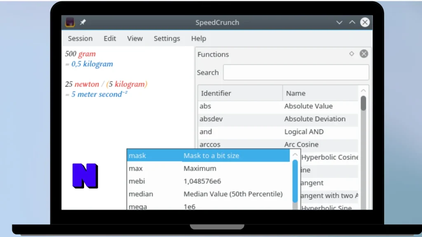Screen dimensions: 422x237
Task: Click the Functions list scrollbar handle
Action: tap(363, 103)
